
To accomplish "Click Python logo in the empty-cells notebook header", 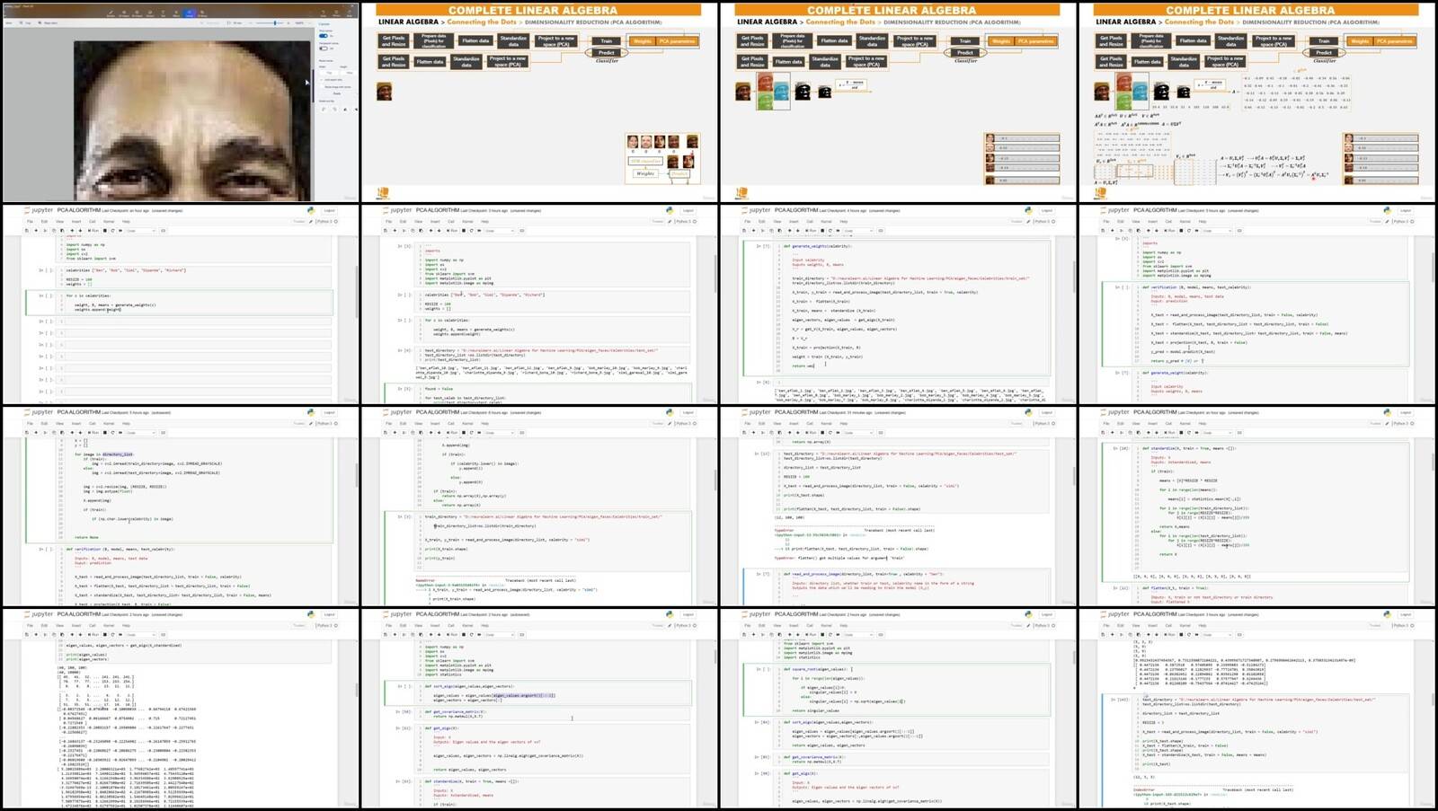I will click(x=310, y=210).
